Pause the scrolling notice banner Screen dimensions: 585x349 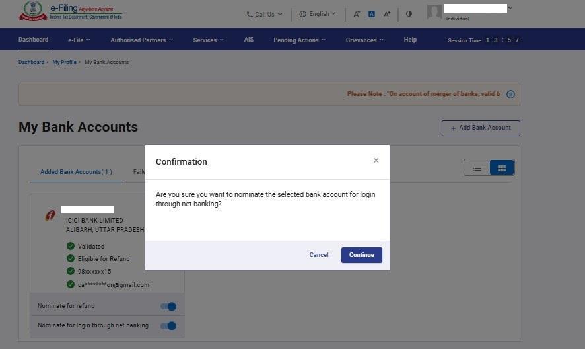[510, 95]
